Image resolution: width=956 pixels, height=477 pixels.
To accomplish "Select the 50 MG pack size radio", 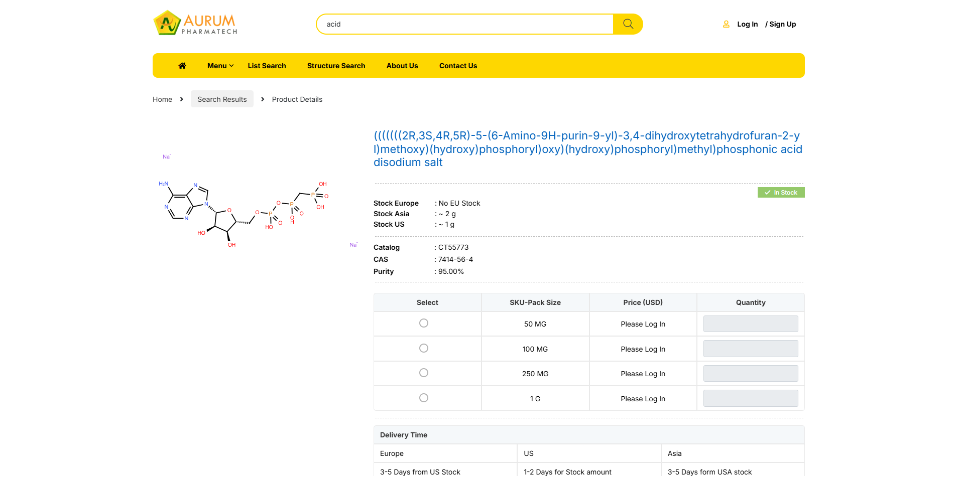I will [424, 324].
